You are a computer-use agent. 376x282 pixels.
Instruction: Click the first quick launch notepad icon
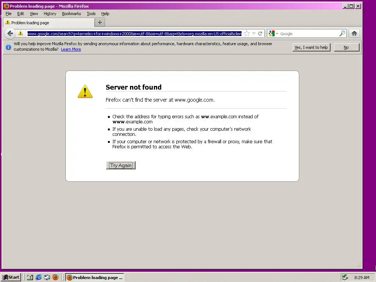[x=30, y=278]
